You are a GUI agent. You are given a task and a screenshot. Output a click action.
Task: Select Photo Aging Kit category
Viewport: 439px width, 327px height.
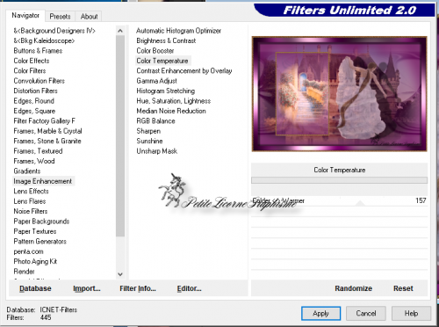click(x=35, y=261)
